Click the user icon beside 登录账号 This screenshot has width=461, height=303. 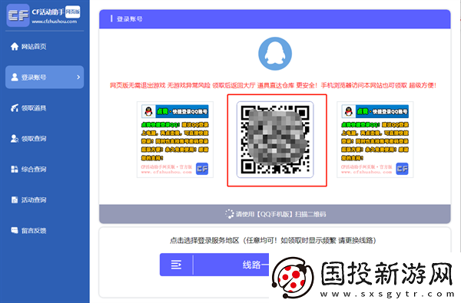click(x=15, y=77)
